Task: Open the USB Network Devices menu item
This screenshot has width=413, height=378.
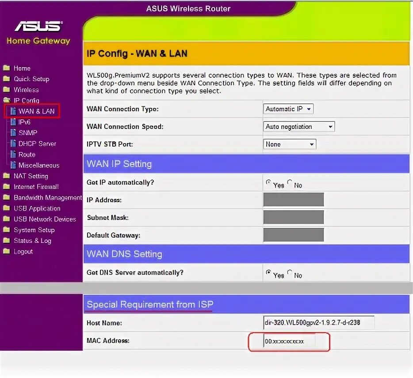Action: point(45,219)
